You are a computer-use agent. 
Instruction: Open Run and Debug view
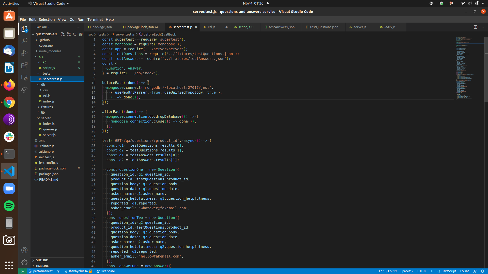(24, 53)
